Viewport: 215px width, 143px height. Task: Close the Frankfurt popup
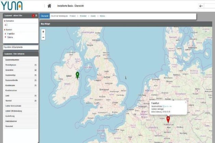click(186, 102)
